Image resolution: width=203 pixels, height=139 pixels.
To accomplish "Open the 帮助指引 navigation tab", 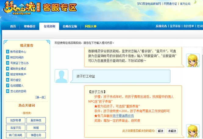I will pos(30,26).
